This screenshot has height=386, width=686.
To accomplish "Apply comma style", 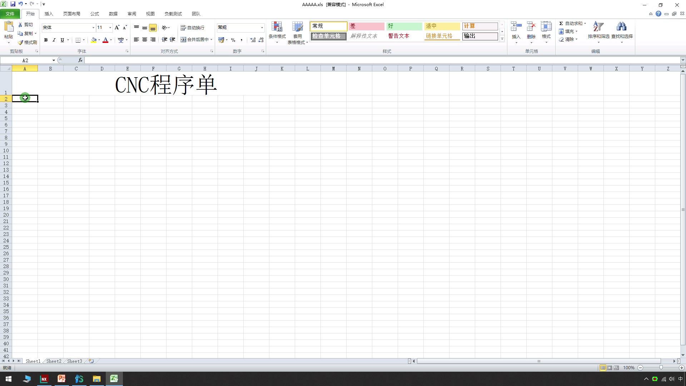I will click(242, 40).
